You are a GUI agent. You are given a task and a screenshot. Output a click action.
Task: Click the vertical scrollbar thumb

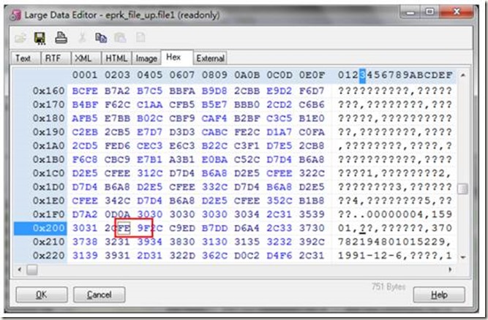tap(463, 188)
